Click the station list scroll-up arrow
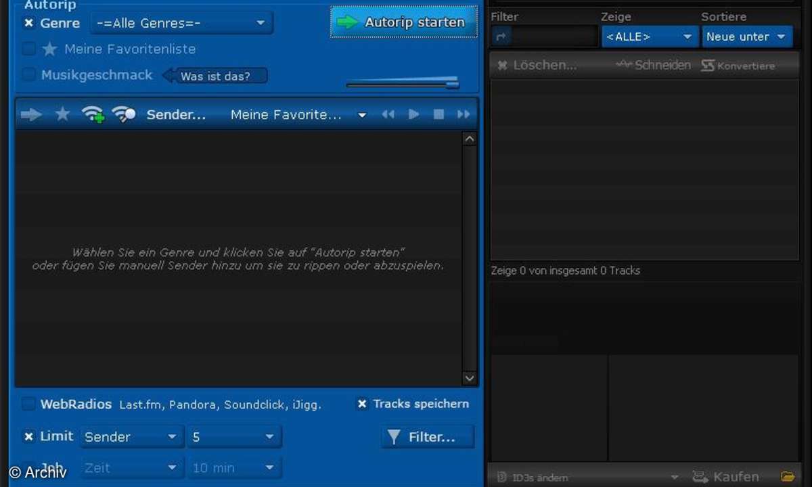The height and width of the screenshot is (487, 812). coord(470,139)
